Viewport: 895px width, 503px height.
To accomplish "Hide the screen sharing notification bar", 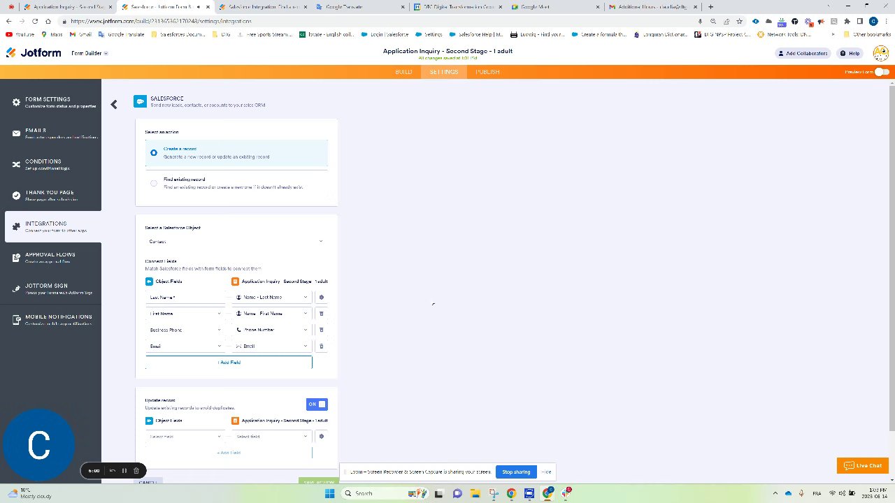I will click(546, 472).
